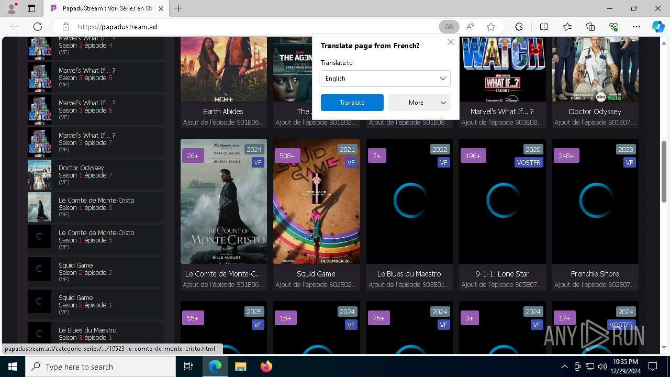Open sidebar Le Comte de Monte-Cristo épisode 5
The image size is (670, 377).
tap(96, 240)
